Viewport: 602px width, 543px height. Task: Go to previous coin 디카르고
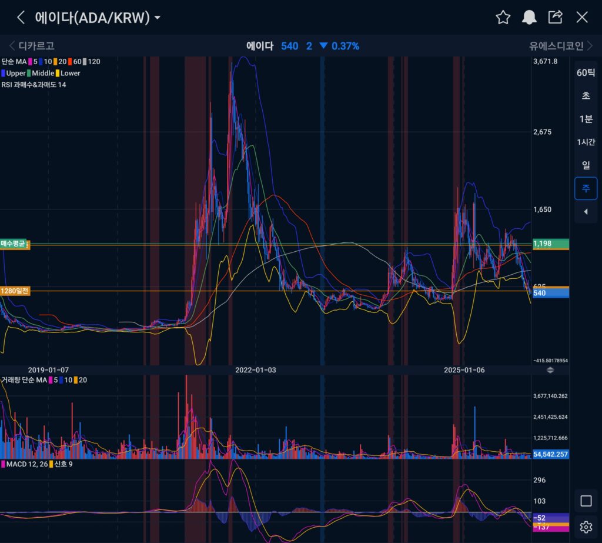[32, 46]
